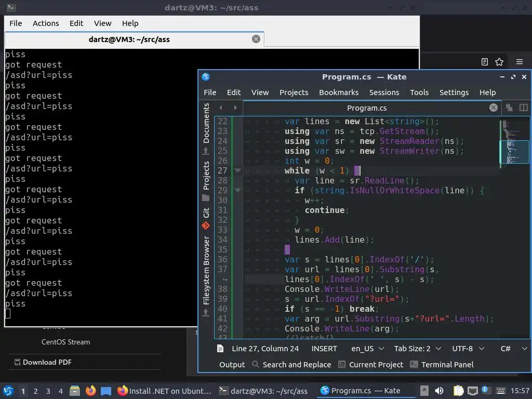Open the Terminal Panel in Kate
The height and width of the screenshot is (399, 532).
coord(442,364)
